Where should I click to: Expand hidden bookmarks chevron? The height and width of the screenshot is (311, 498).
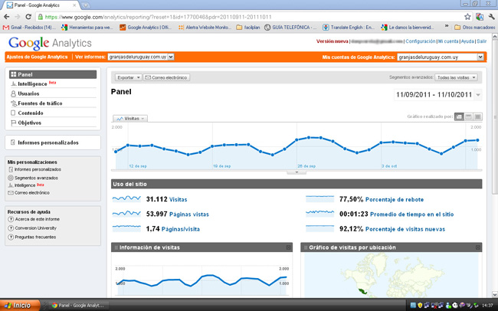[x=446, y=26]
